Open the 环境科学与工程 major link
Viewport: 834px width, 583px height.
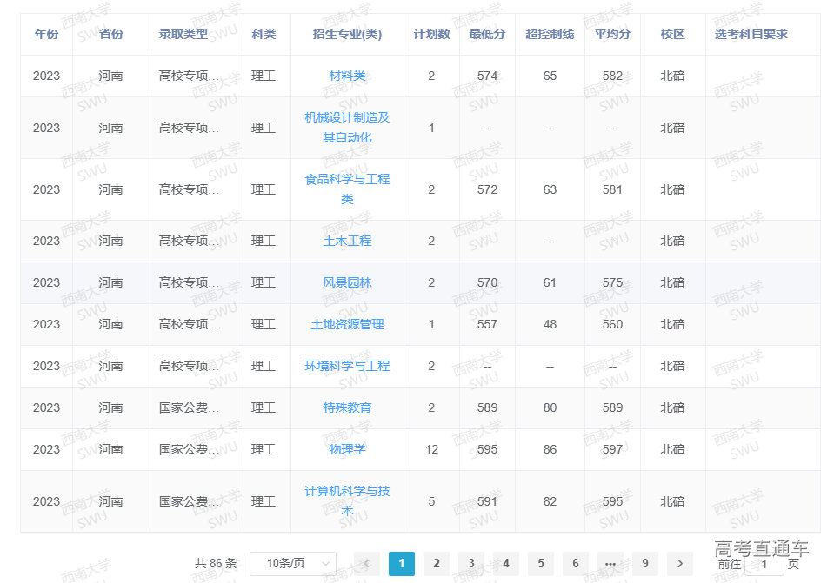347,366
